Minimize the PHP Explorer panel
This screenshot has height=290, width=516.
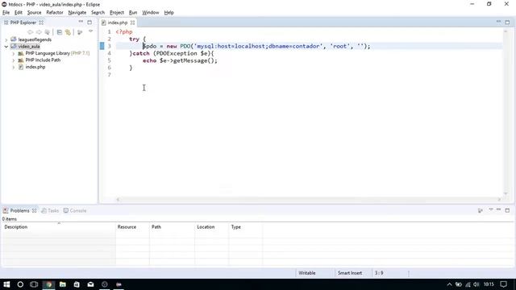click(x=81, y=22)
